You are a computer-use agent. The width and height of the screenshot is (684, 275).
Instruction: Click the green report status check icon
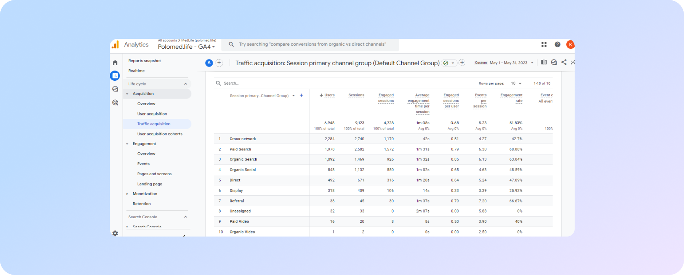[x=445, y=63]
